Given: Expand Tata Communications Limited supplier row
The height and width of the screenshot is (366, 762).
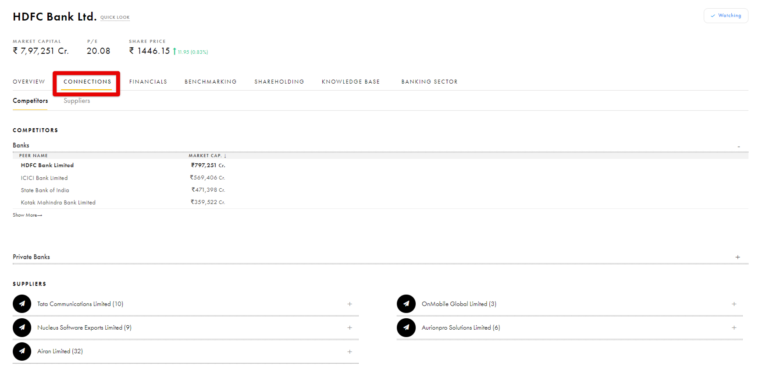Looking at the screenshot, I should 350,304.
